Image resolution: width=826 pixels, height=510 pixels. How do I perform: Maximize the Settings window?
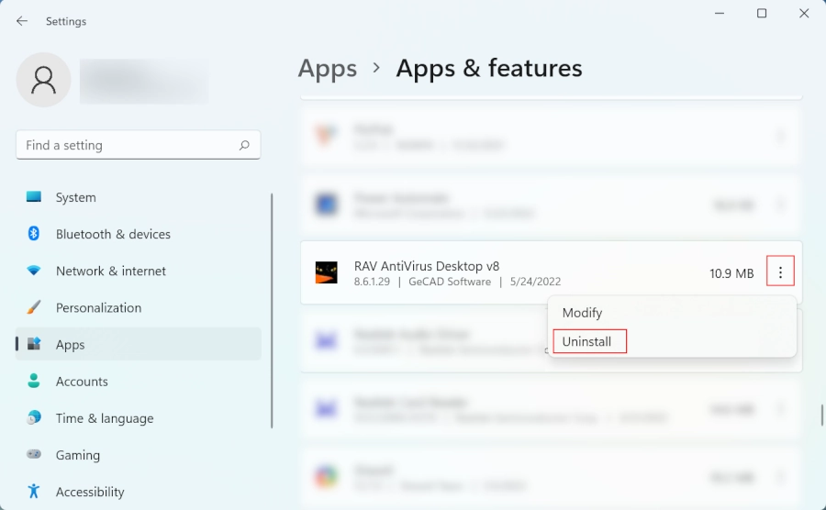[x=762, y=14]
